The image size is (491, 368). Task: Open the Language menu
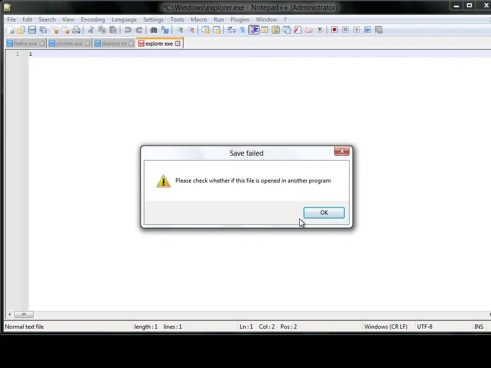tap(124, 19)
